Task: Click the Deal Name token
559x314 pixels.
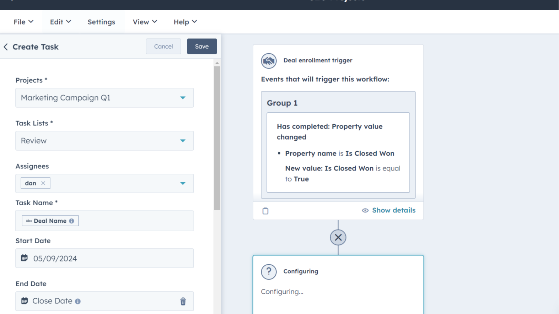Action: tap(50, 221)
